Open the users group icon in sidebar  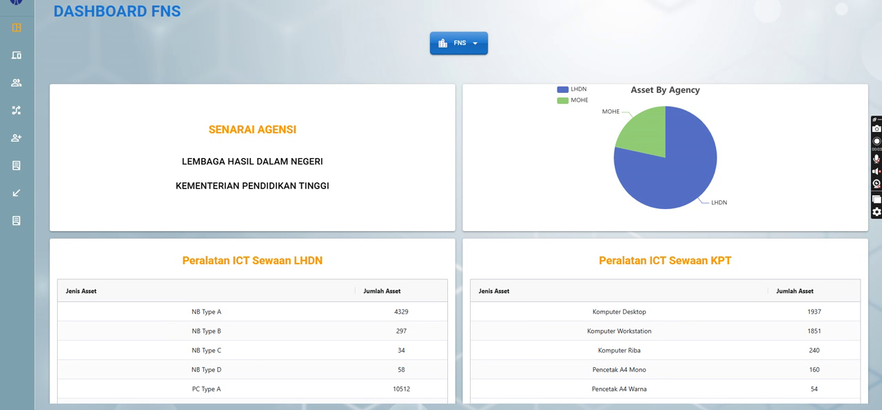pos(17,83)
